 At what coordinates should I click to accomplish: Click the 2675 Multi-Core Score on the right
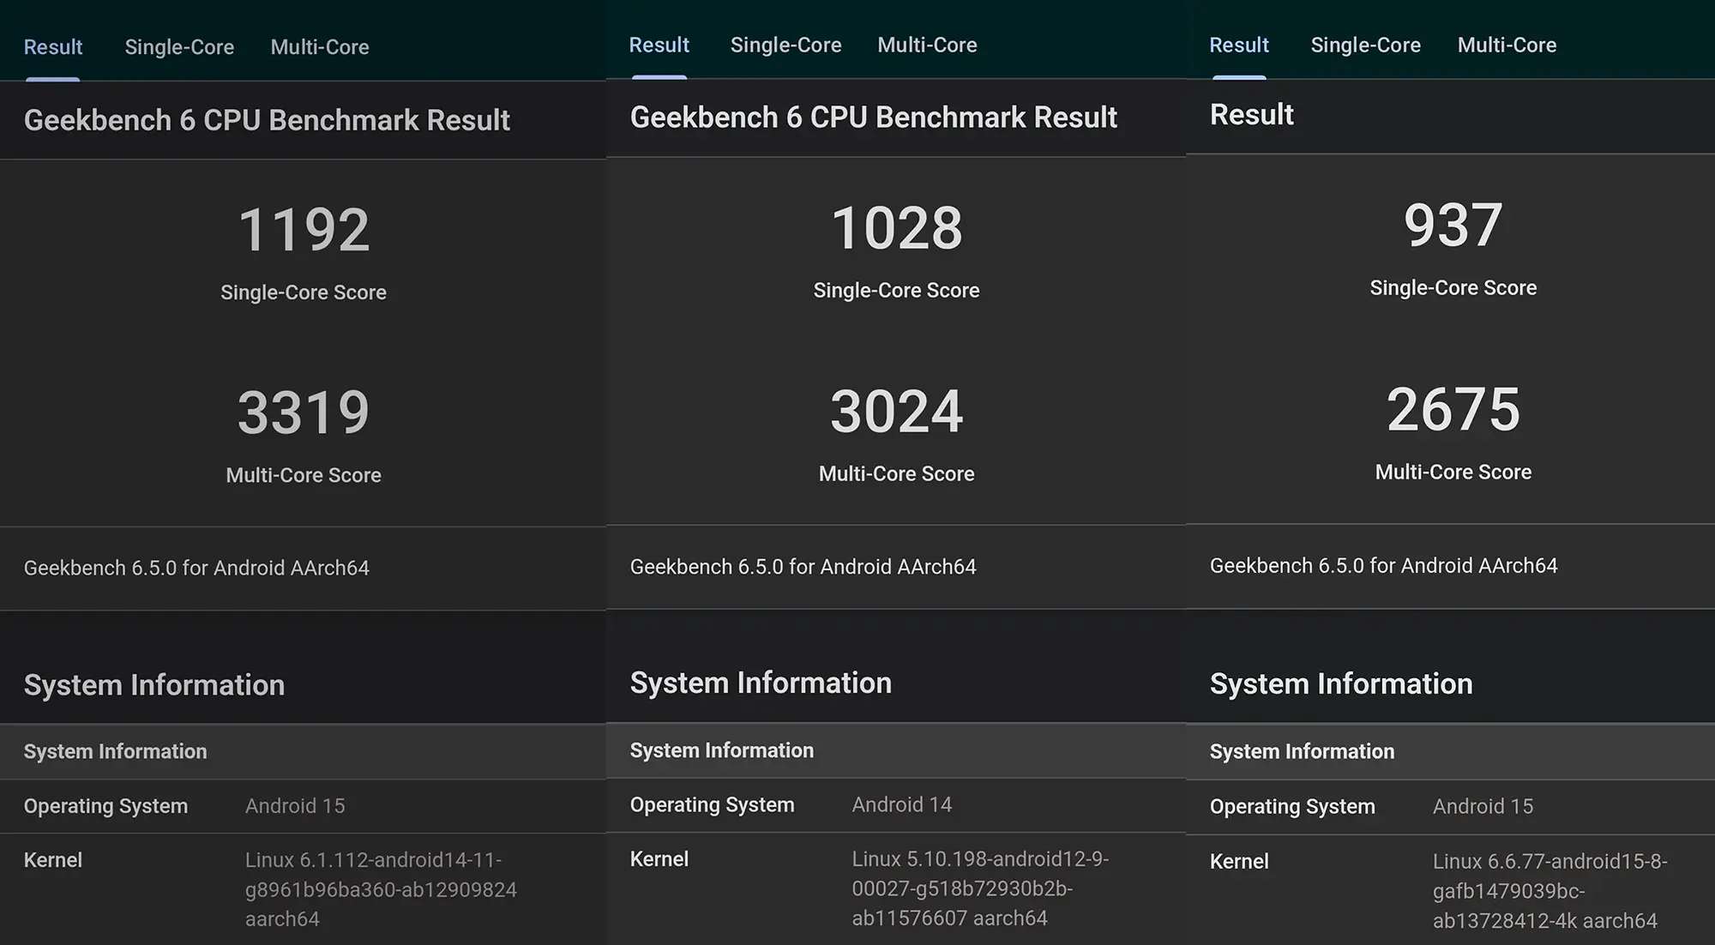click(1453, 408)
